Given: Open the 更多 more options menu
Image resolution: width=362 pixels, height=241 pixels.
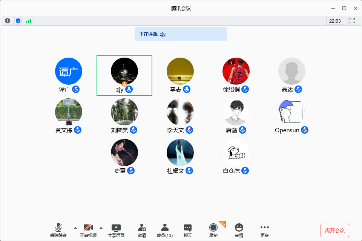Looking at the screenshot, I should click(265, 230).
